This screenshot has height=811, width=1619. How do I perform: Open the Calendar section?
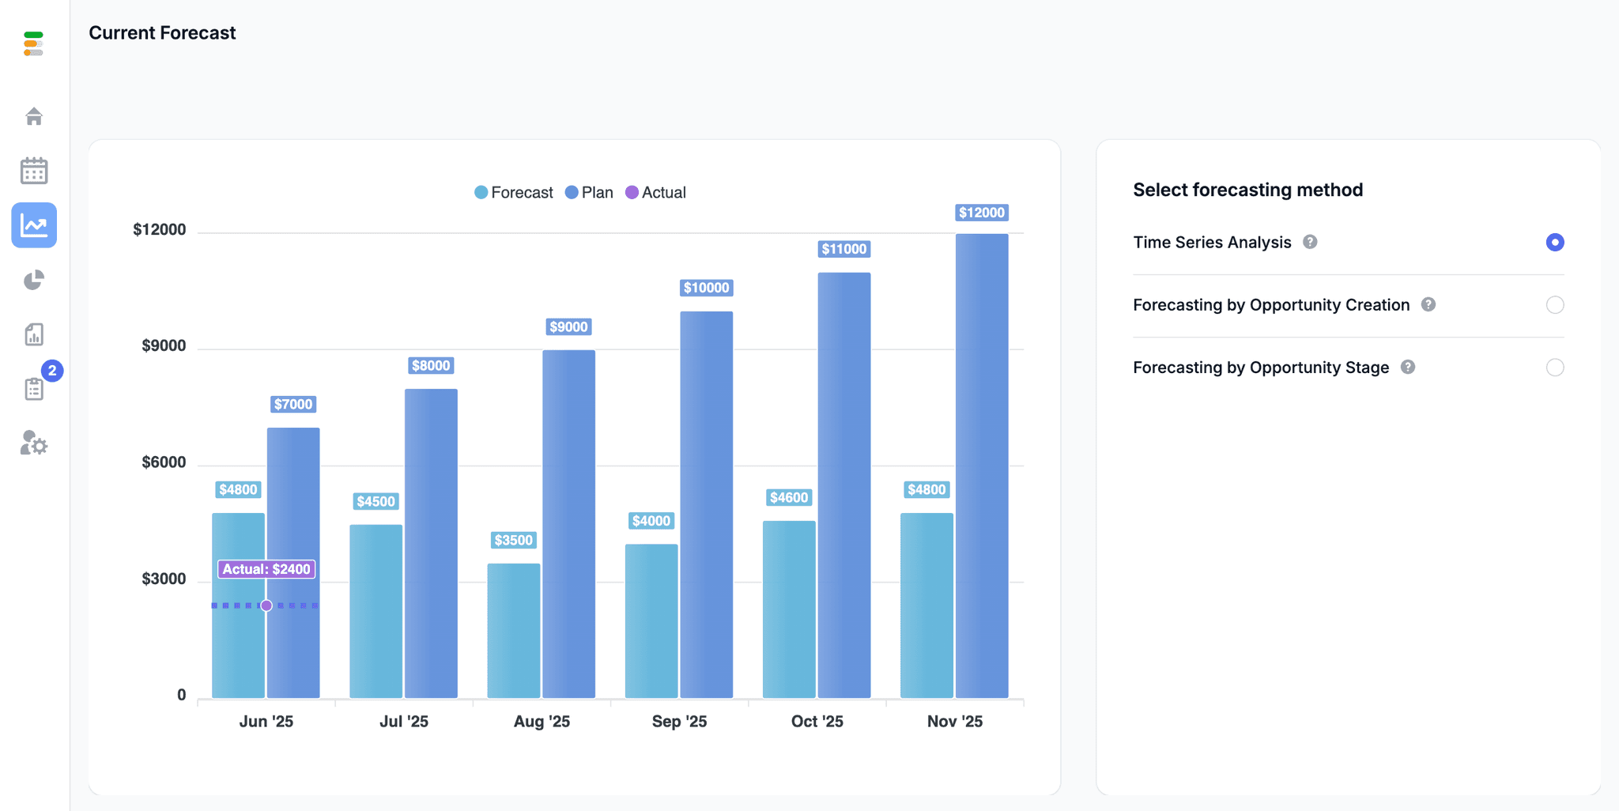34,170
